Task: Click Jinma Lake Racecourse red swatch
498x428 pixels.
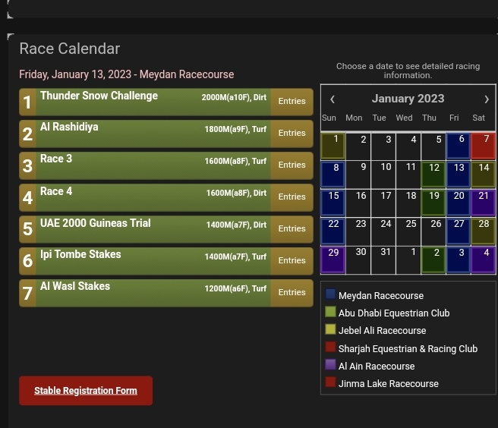Action: coord(330,382)
